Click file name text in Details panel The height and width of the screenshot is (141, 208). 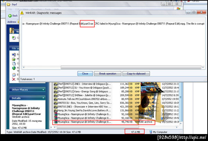pyautogui.click(x=26, y=110)
